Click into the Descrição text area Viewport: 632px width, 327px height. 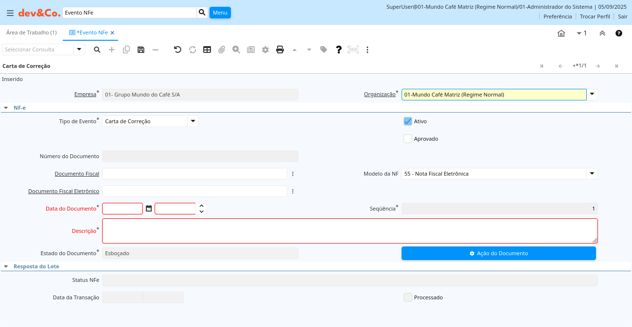349,231
